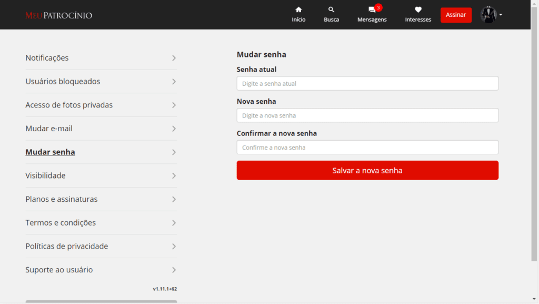The image size is (539, 304).
Task: Click the vertical page scrollbar
Action: pyautogui.click(x=534, y=134)
